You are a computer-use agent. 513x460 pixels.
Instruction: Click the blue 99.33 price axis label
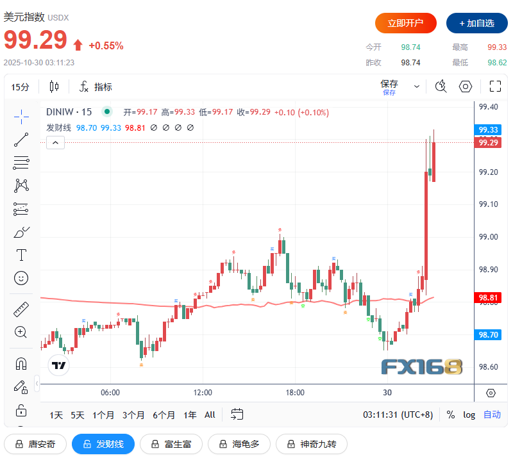(488, 130)
